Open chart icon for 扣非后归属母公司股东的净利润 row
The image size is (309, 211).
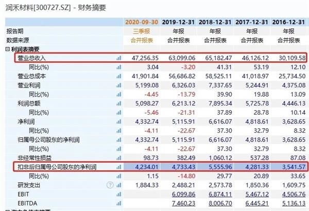(119, 167)
